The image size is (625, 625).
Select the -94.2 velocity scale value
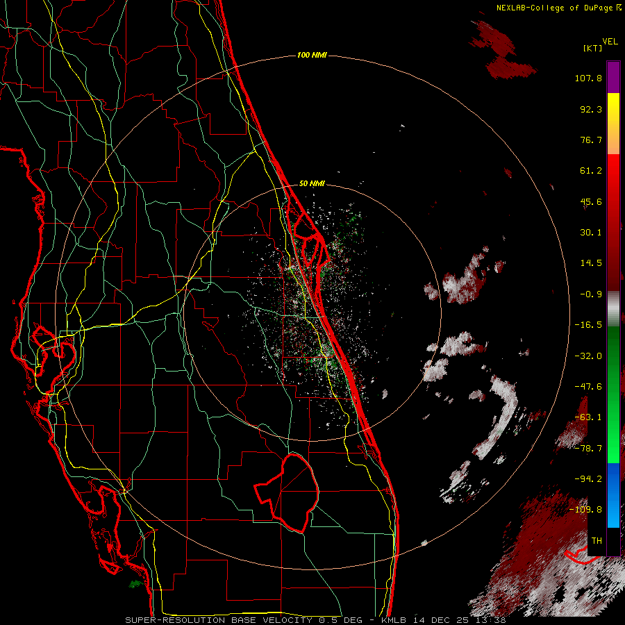(x=588, y=478)
